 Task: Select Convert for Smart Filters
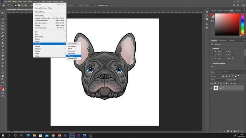point(50,8)
